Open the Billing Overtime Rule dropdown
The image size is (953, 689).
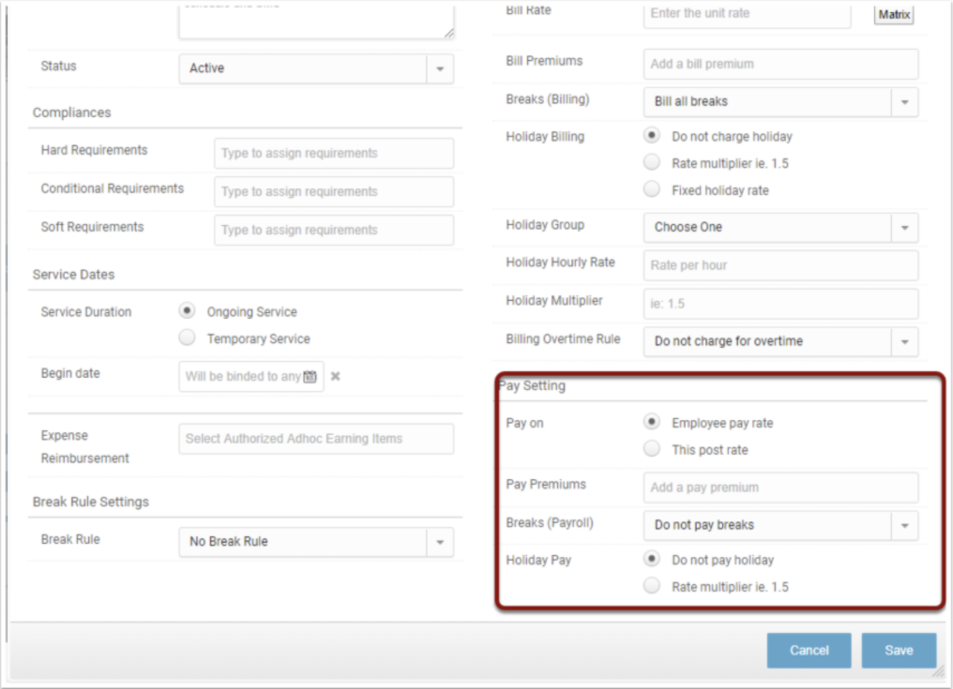(x=905, y=342)
